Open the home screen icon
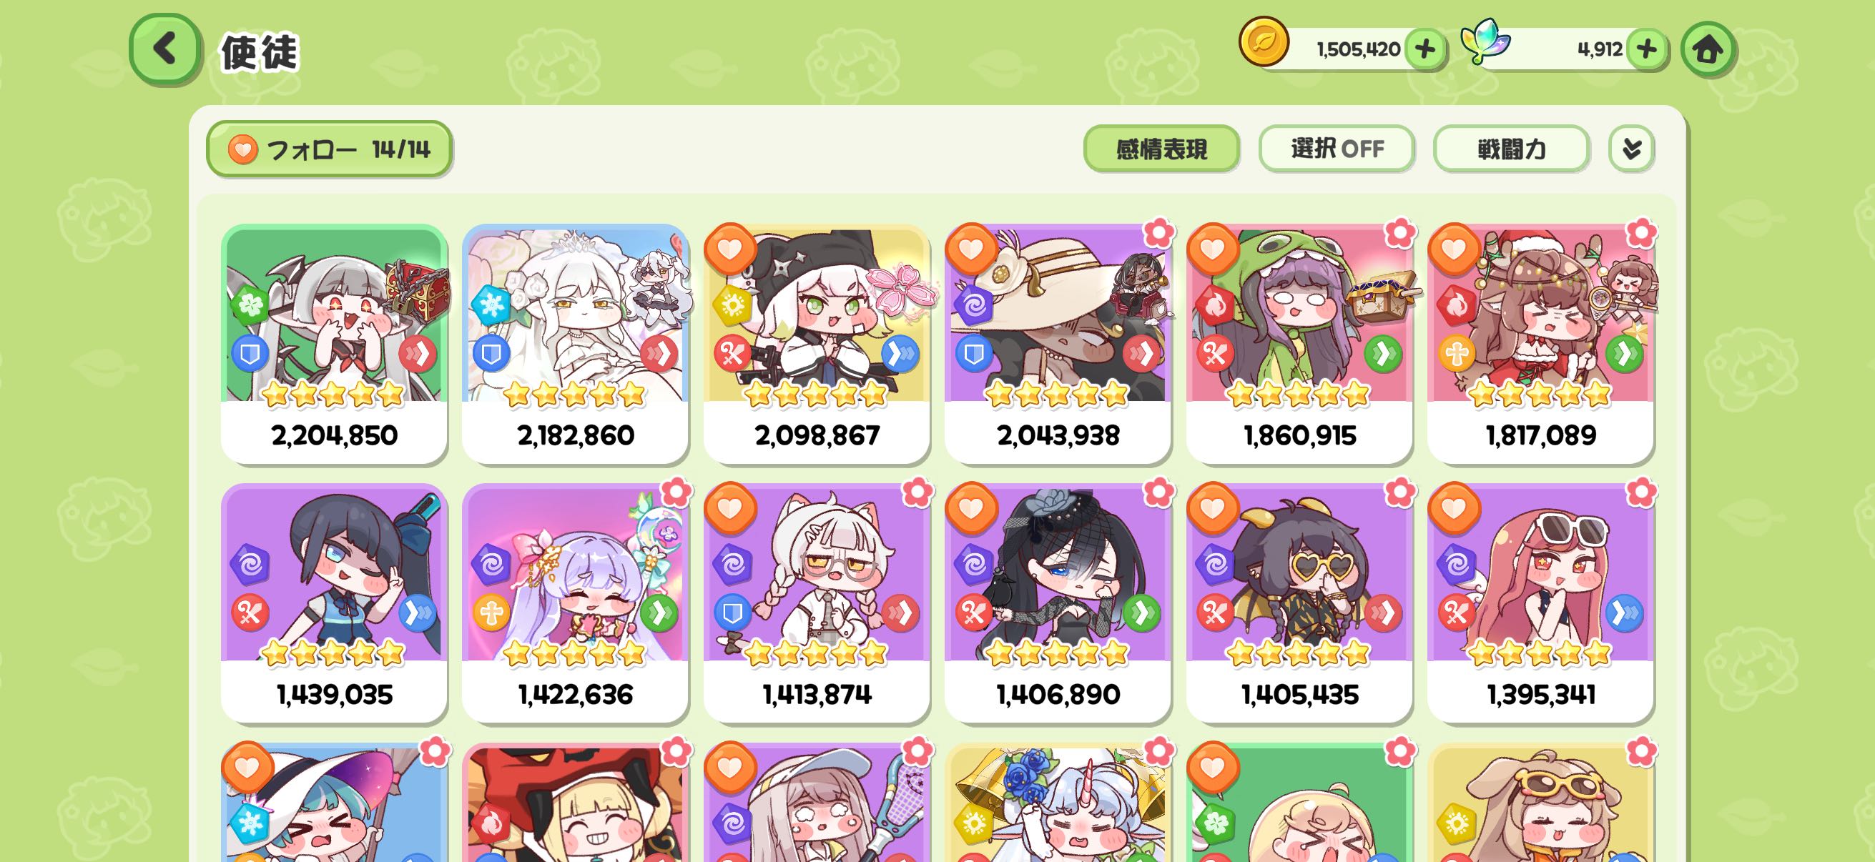 [x=1708, y=49]
